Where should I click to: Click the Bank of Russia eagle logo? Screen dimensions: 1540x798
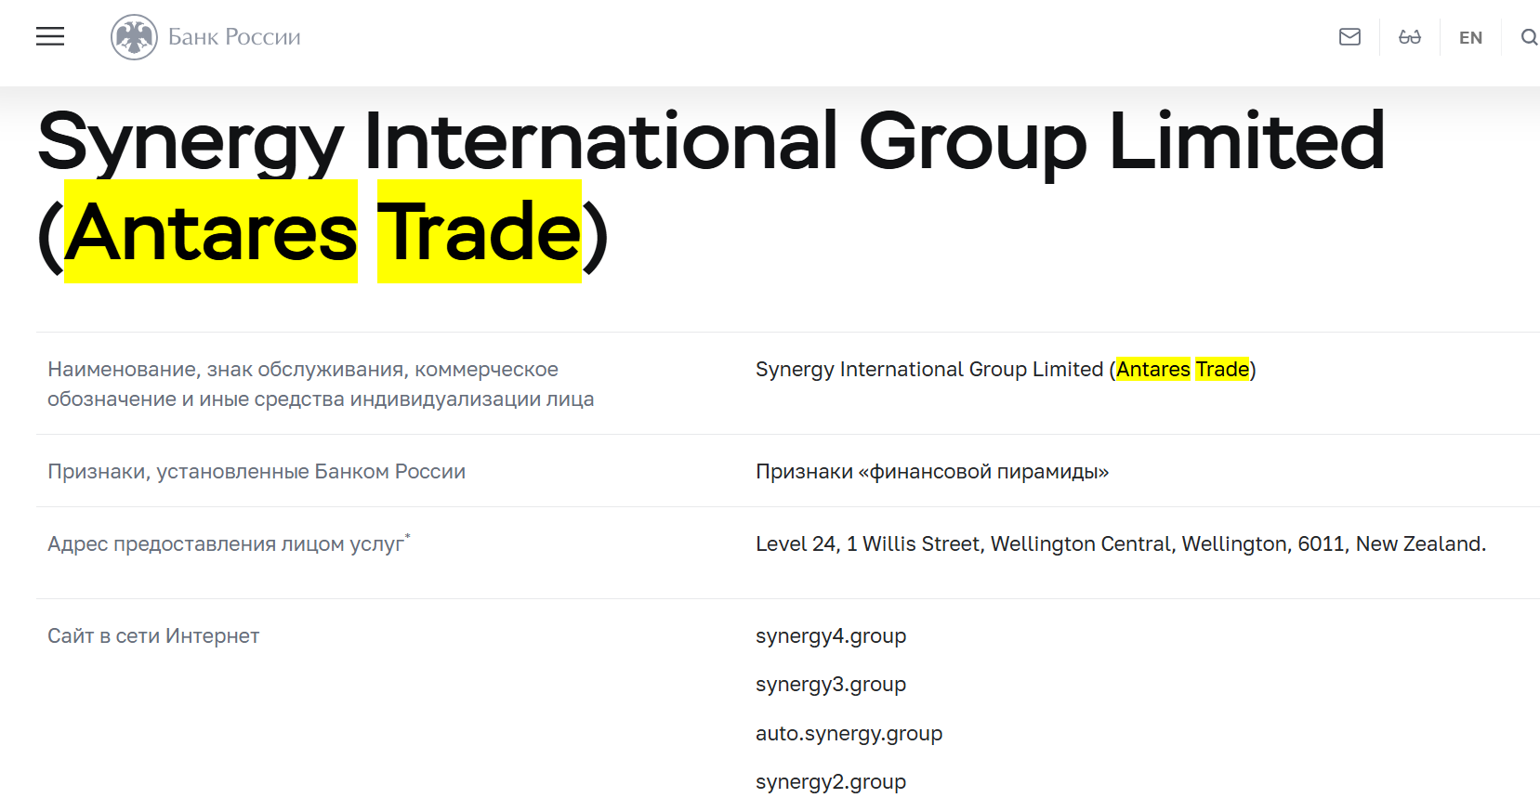coord(134,37)
